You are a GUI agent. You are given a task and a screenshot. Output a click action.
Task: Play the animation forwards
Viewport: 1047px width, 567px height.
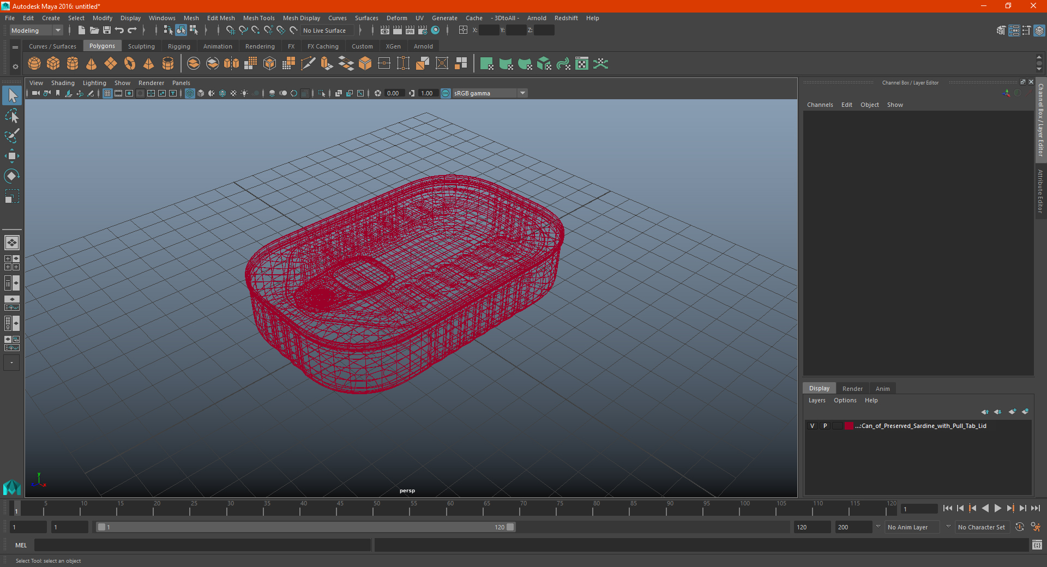pyautogui.click(x=998, y=508)
